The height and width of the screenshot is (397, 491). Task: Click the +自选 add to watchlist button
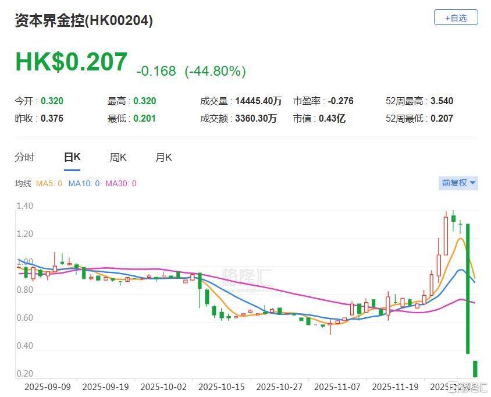click(456, 17)
